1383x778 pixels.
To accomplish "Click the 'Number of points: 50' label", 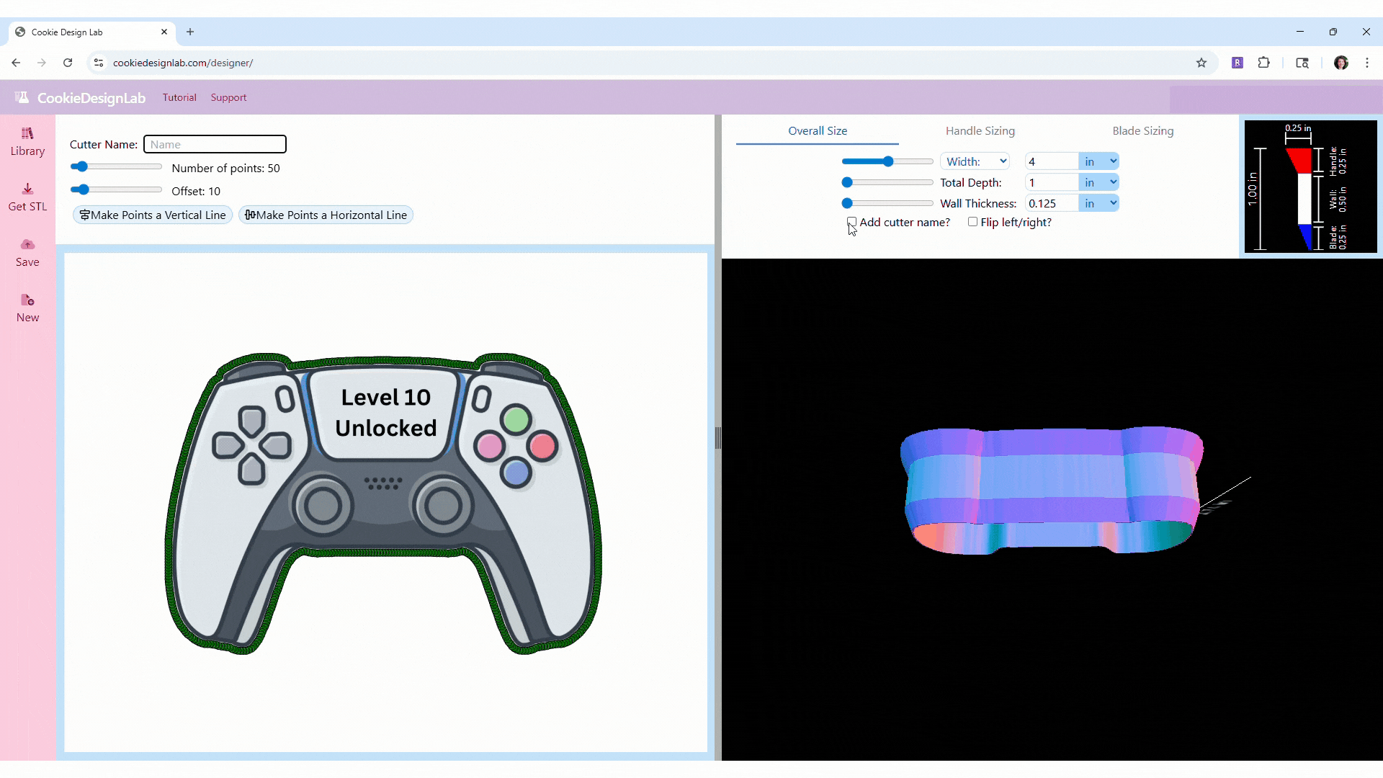I will (225, 168).
